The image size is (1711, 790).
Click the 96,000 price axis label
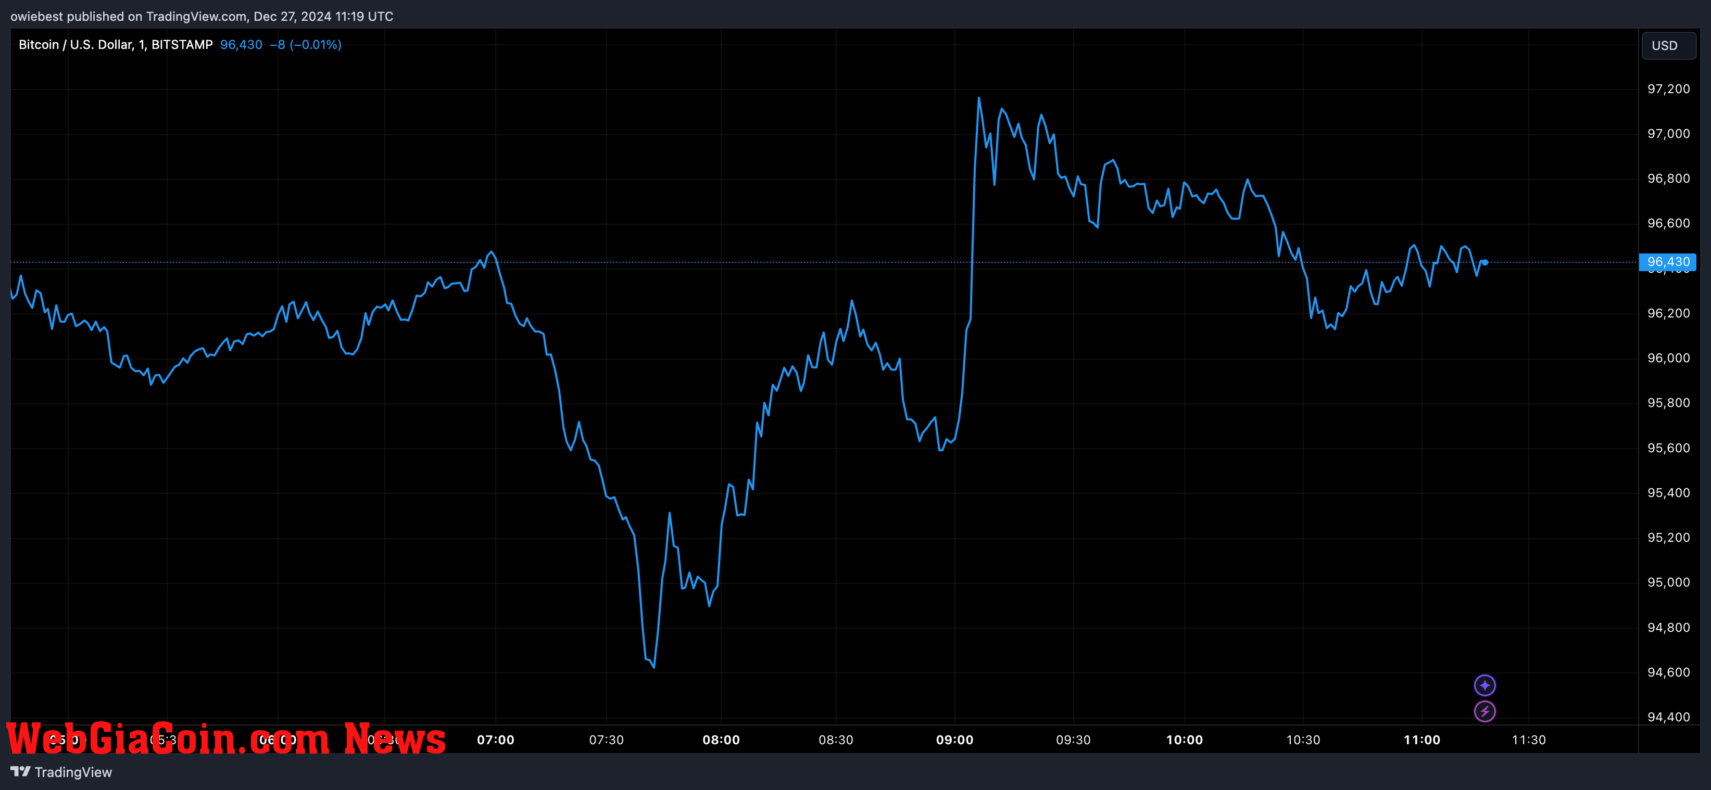click(x=1668, y=359)
